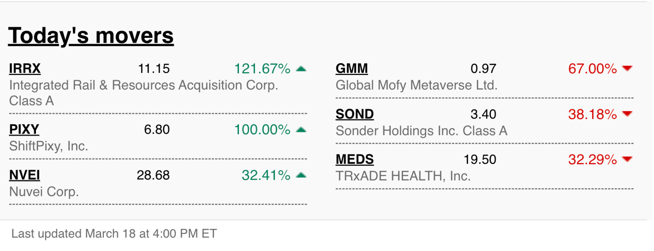
Task: Click the green up arrow beside IRRX
Action: coord(301,69)
